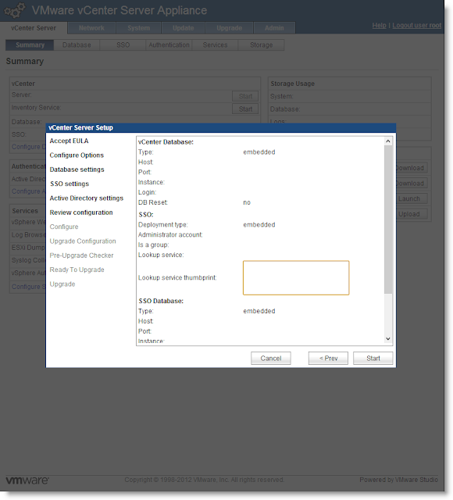Viewport: 453px width, 500px height.
Task: Click the Launch button behind the dialog
Action: click(x=410, y=198)
